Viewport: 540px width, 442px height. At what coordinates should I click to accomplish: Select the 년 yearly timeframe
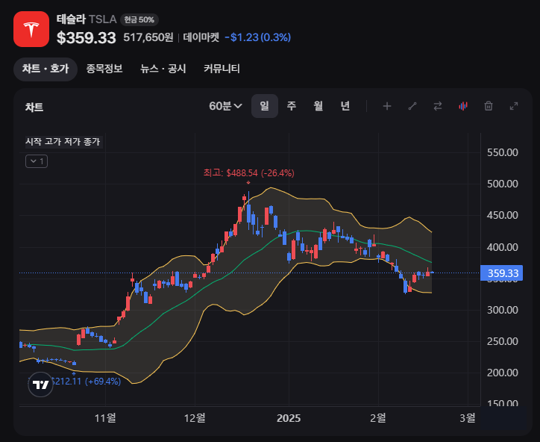coord(345,106)
